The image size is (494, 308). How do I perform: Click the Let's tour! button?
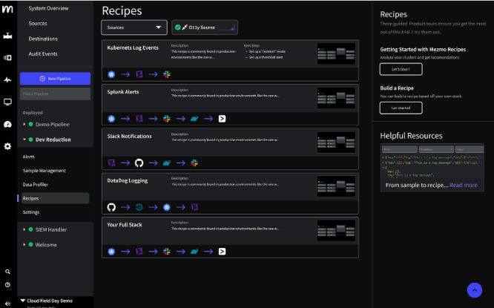(401, 69)
